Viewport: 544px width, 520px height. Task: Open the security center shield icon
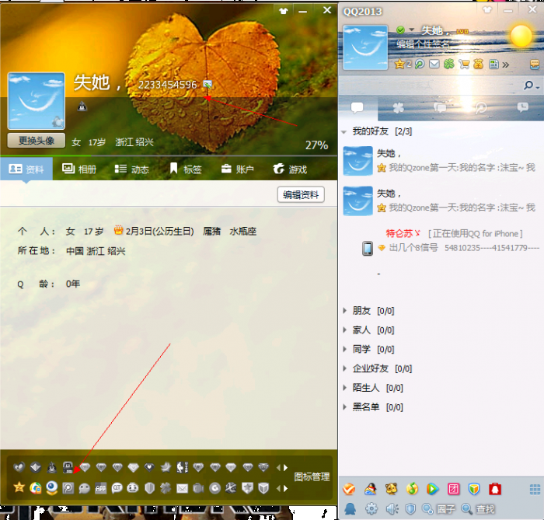pos(411,509)
